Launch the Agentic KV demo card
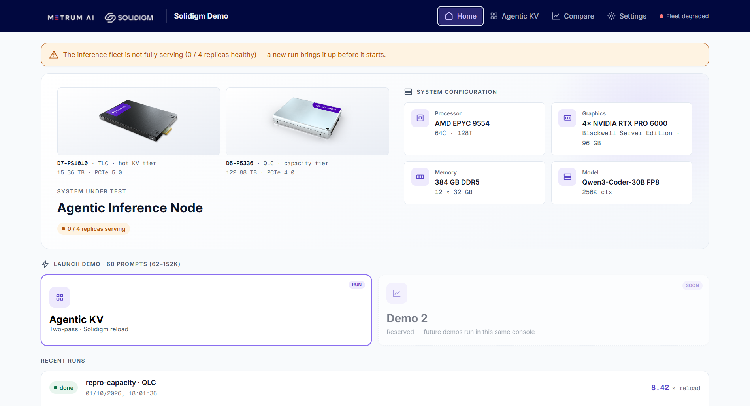The height and width of the screenshot is (406, 750). pos(206,310)
